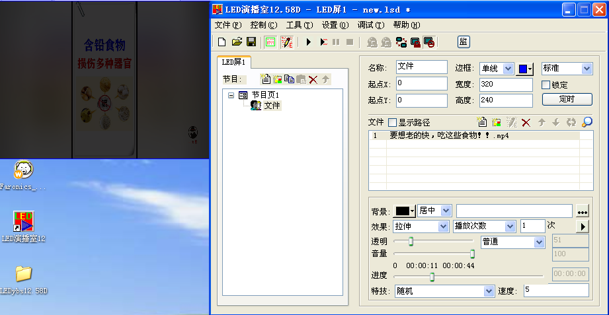Open the 工具(T) menu
The image size is (609, 315).
(300, 25)
